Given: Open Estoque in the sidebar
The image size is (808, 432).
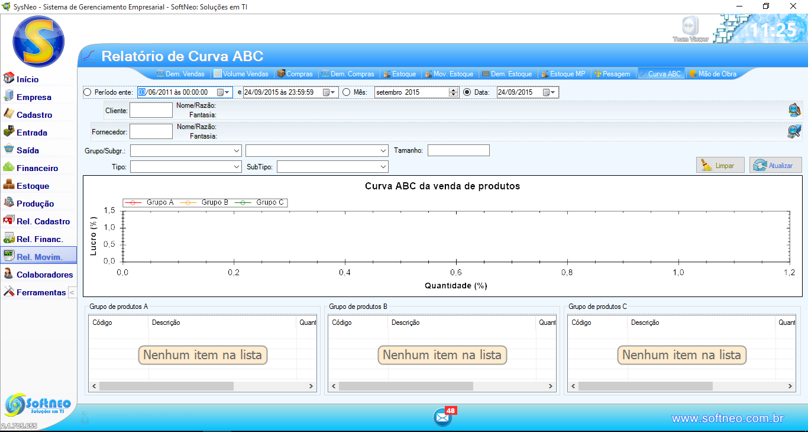Looking at the screenshot, I should [x=33, y=186].
